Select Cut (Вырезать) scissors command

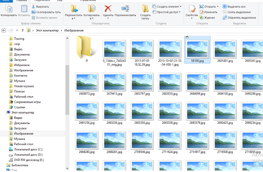40,7
